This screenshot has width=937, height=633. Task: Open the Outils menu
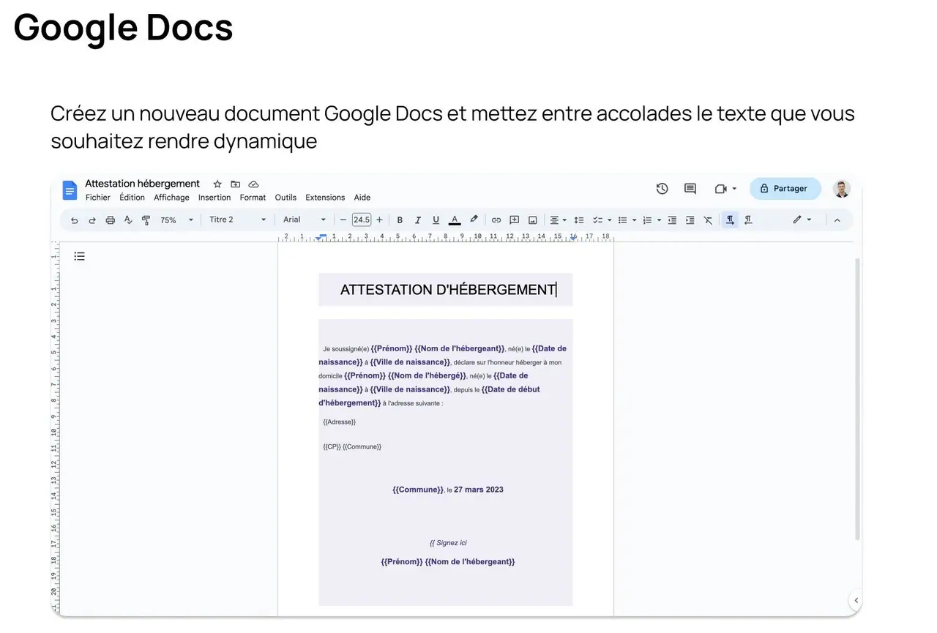point(285,198)
